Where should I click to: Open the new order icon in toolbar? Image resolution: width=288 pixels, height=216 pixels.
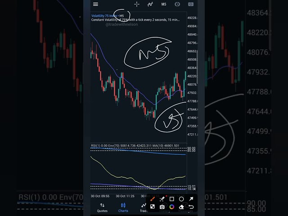tap(191, 4)
